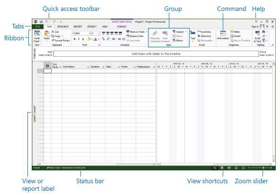Switch to the View tab
This screenshot has height=195, width=280.
pos(105,27)
